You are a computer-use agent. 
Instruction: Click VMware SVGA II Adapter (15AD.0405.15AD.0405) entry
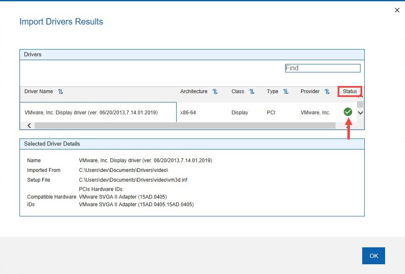[136, 205]
